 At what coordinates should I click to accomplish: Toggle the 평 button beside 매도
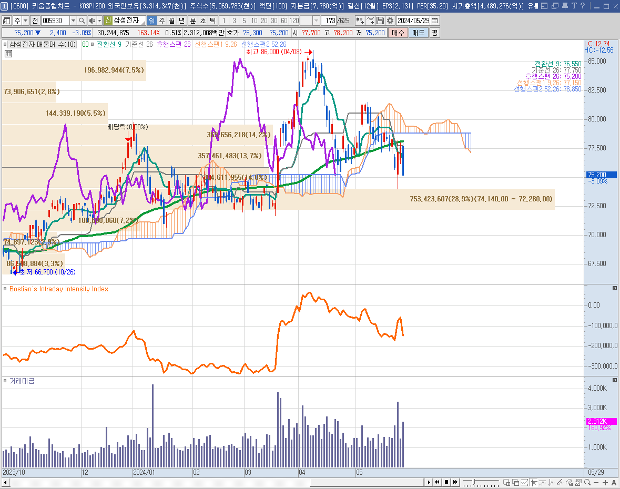[434, 33]
